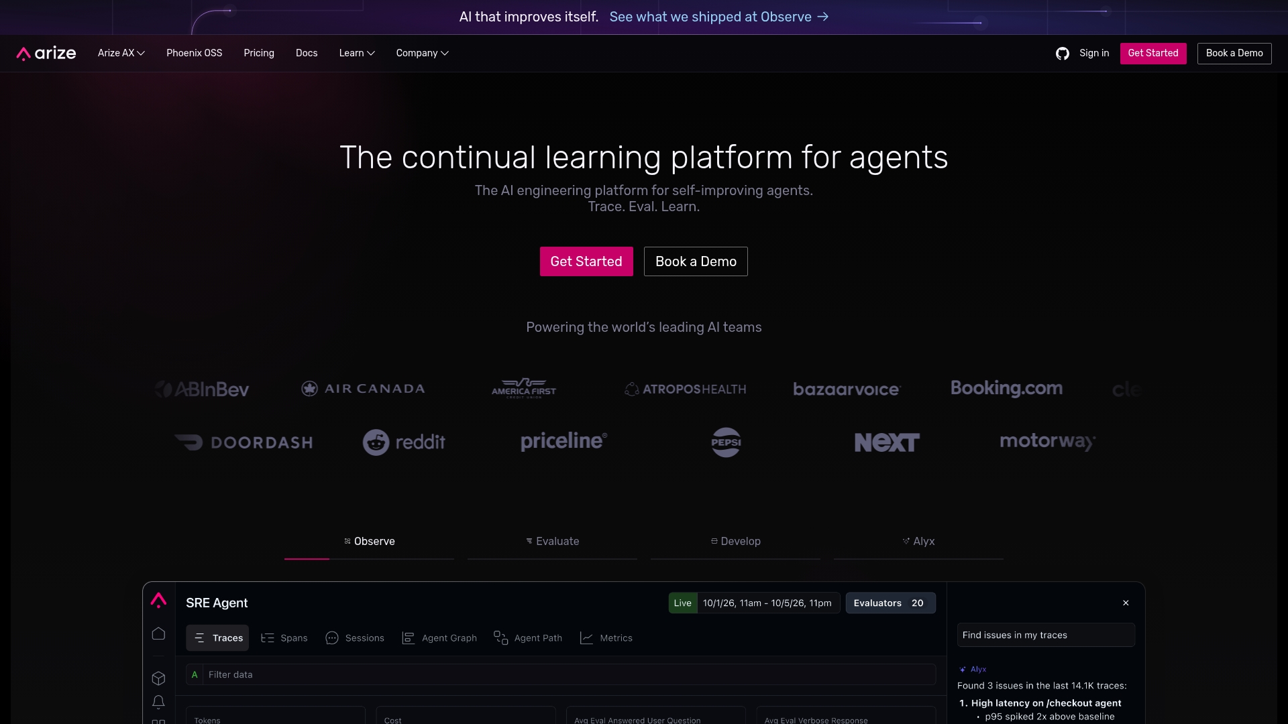Open the GitHub icon link
Screen dimensions: 1288x724
(x=1062, y=53)
